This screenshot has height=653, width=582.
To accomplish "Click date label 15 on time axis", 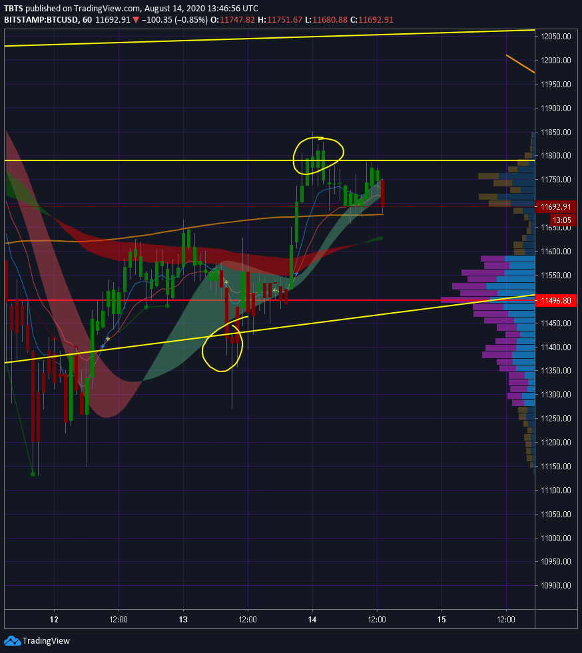I will coord(441,619).
